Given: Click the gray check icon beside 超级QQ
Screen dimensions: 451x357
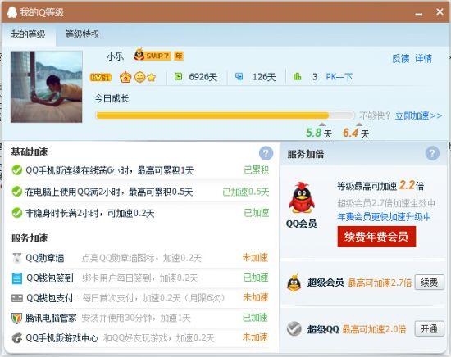Looking at the screenshot, I should click(294, 328).
